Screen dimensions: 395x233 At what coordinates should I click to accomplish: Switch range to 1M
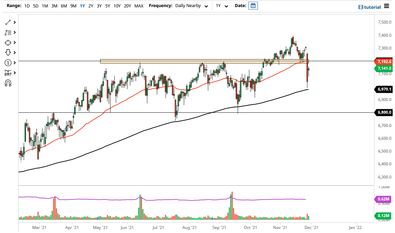[x=44, y=6]
